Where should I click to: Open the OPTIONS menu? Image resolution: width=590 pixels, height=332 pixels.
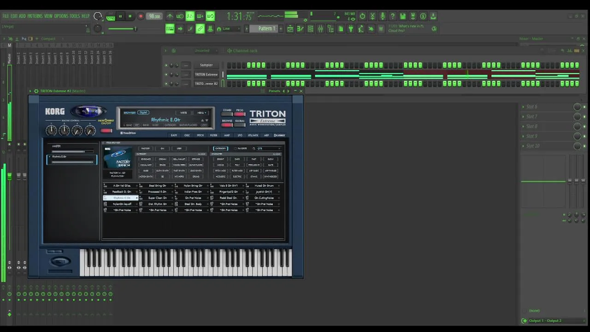(x=61, y=16)
